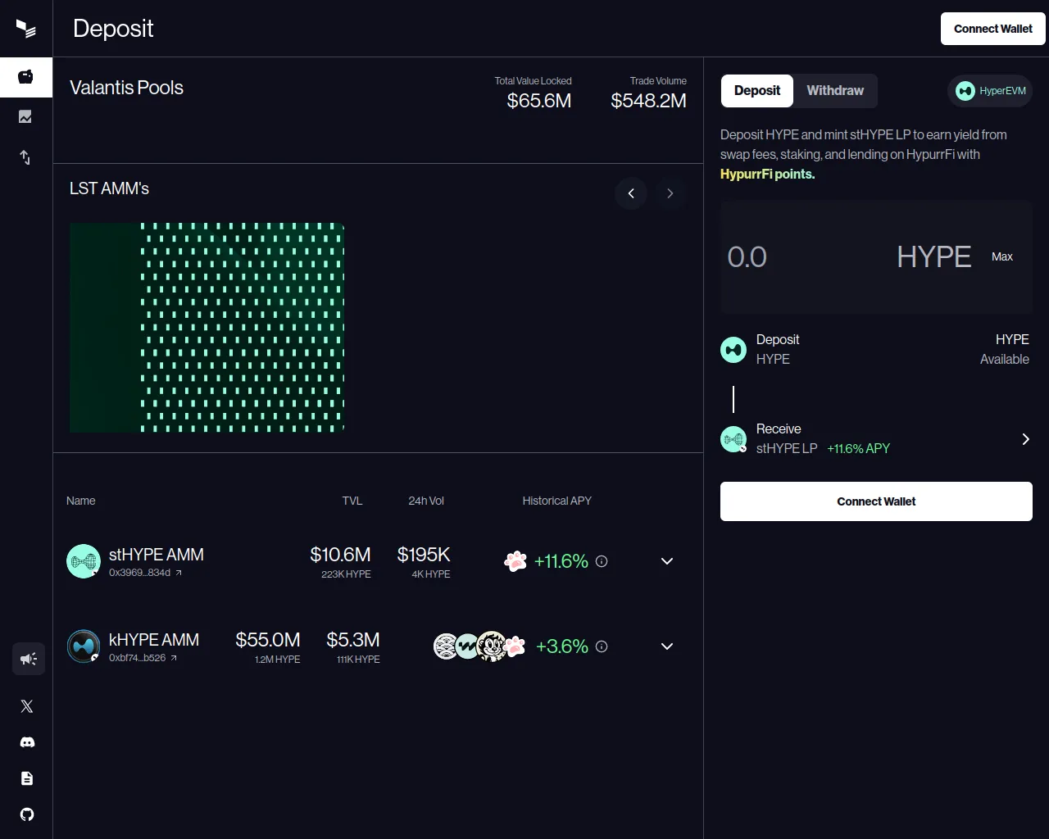Screen dimensions: 1049x839
Task: Open the Discord link in sidebar
Action: coord(27,742)
